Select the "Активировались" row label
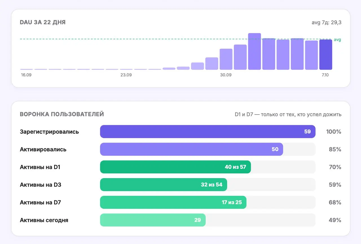Screen dimensions: 361x244 [43, 149]
